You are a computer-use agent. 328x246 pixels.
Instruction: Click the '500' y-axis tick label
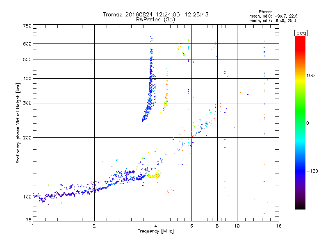(27, 59)
